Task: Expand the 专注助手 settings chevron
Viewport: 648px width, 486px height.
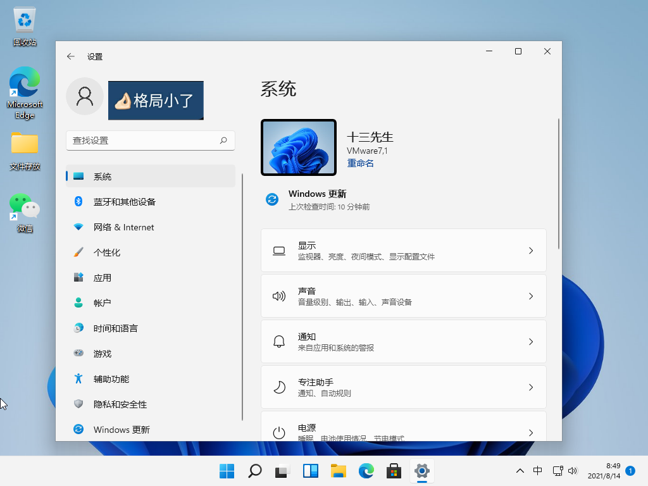Action: tap(531, 387)
